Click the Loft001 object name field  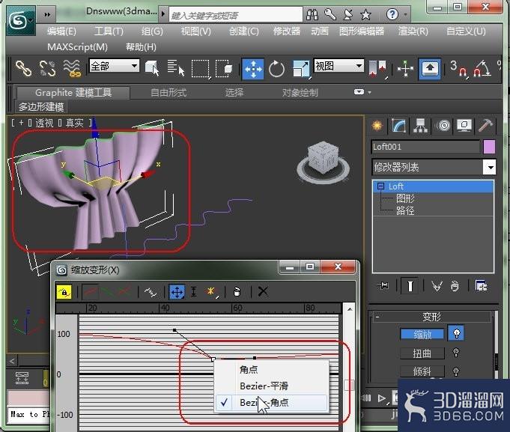click(x=425, y=147)
